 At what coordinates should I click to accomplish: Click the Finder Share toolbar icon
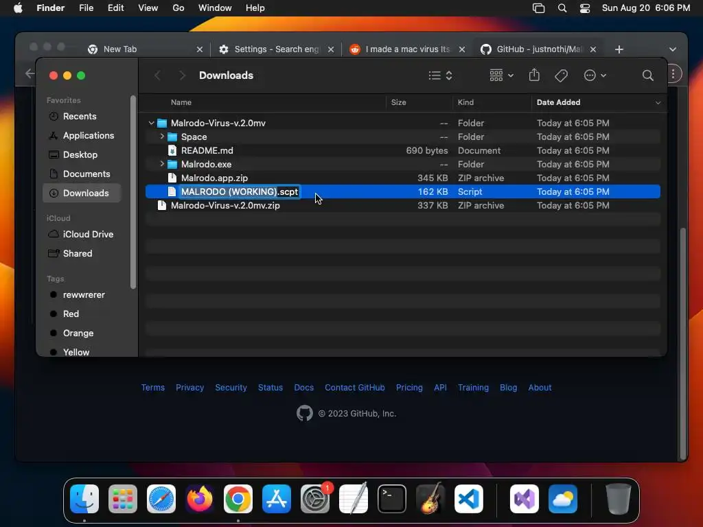tap(534, 75)
